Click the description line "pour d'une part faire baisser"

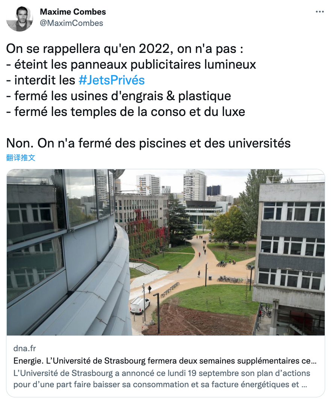tap(156, 385)
